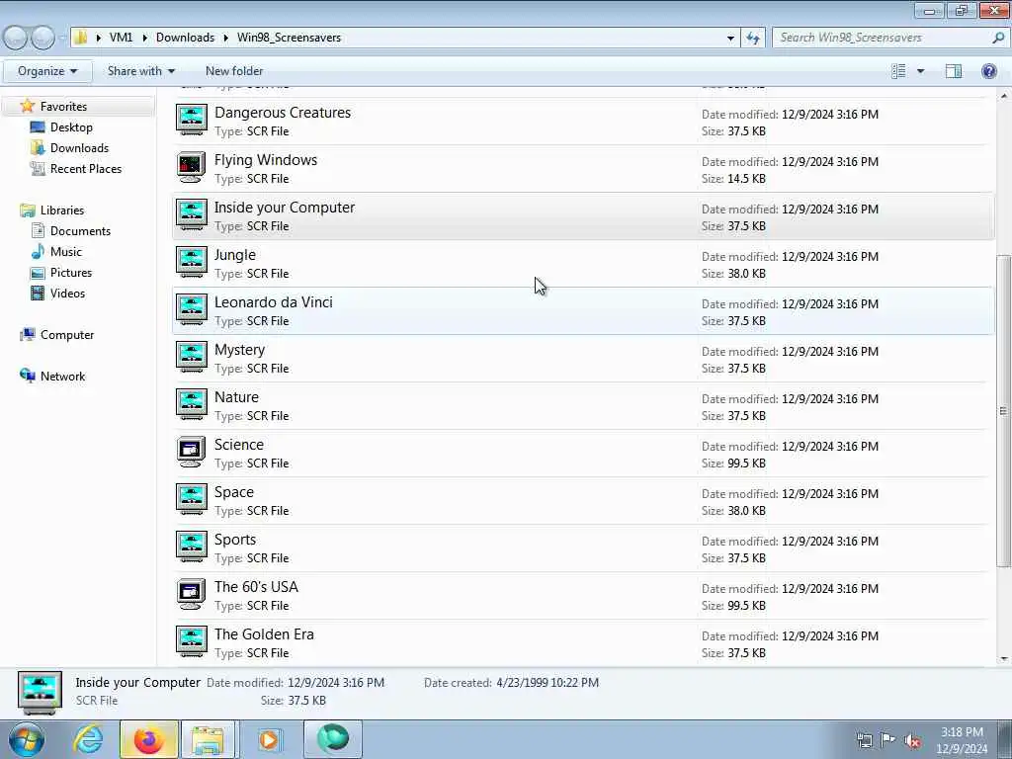Click the scrollbar down arrow

(1003, 659)
